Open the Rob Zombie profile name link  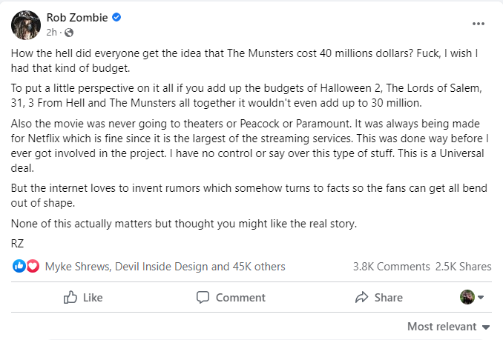coord(76,17)
